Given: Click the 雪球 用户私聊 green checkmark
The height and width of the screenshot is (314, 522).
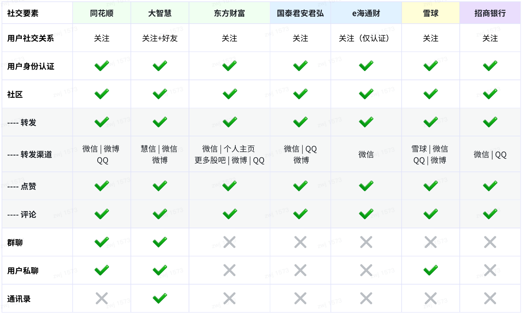Looking at the screenshot, I should pyautogui.click(x=431, y=270).
